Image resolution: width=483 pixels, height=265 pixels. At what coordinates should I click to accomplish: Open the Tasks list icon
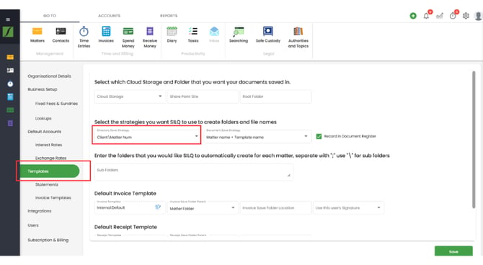(x=193, y=31)
